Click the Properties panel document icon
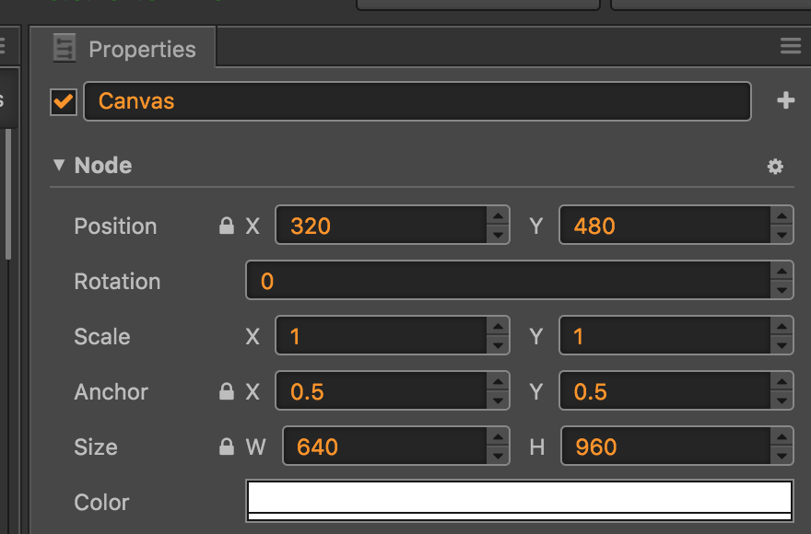This screenshot has height=534, width=811. [65, 49]
